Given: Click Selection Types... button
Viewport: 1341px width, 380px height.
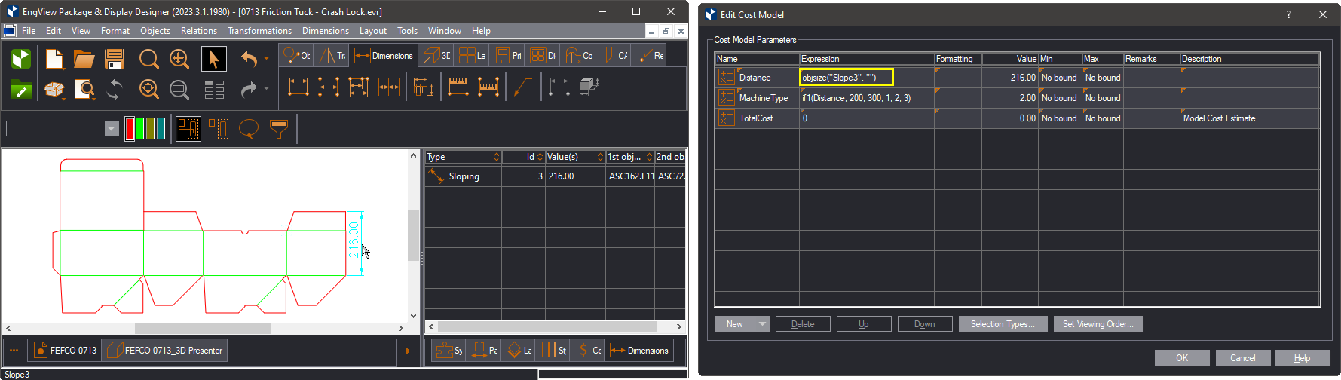Looking at the screenshot, I should 1003,324.
